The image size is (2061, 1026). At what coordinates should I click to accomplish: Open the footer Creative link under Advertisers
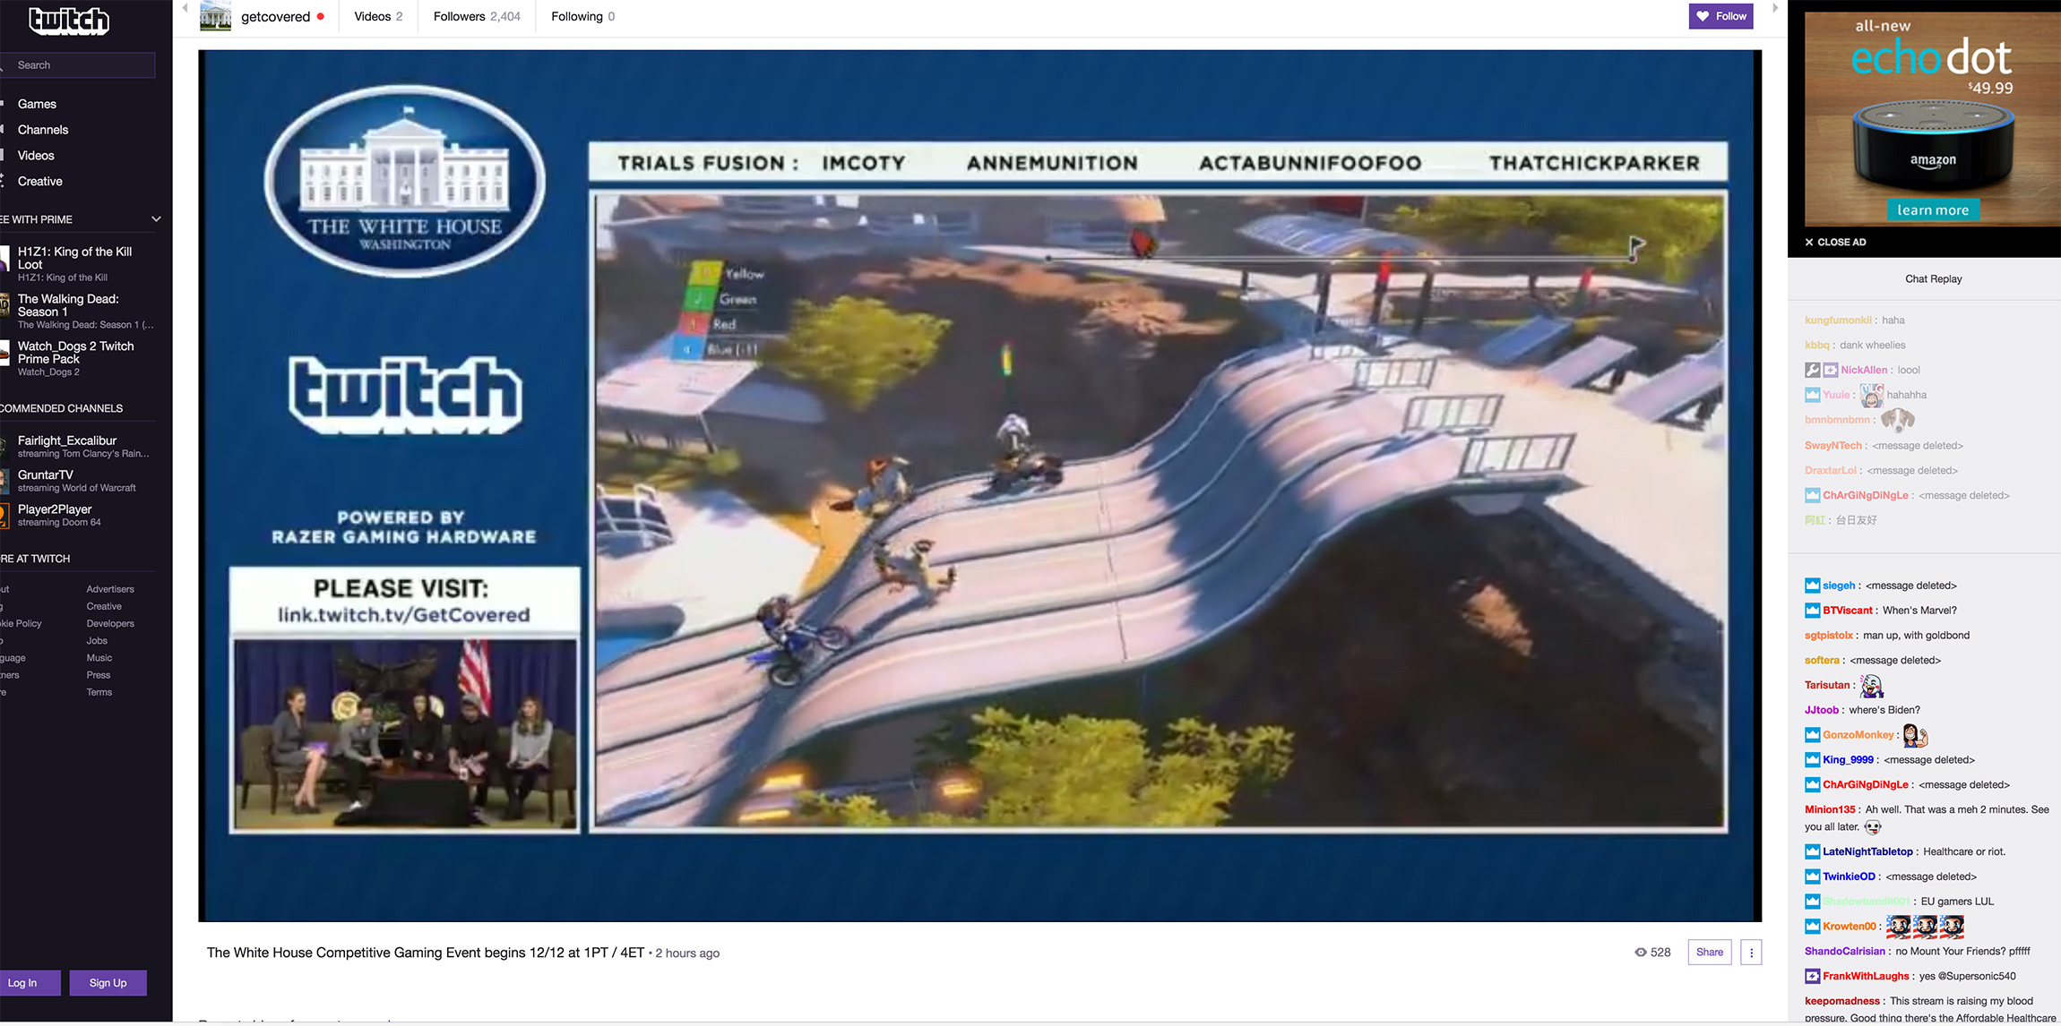[x=104, y=606]
